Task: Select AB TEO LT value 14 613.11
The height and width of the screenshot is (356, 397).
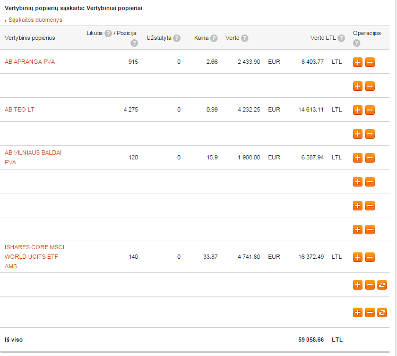Action: point(311,109)
